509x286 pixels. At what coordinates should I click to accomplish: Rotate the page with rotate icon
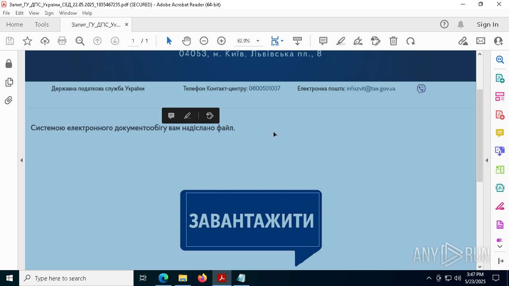411,41
